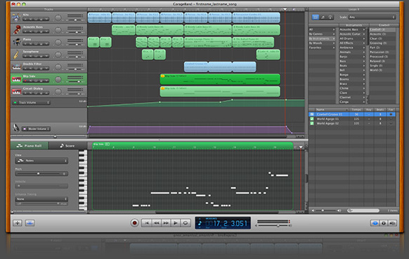Select By Instruments in loop browser
Viewport: 409px width, 259px height.
(322, 39)
